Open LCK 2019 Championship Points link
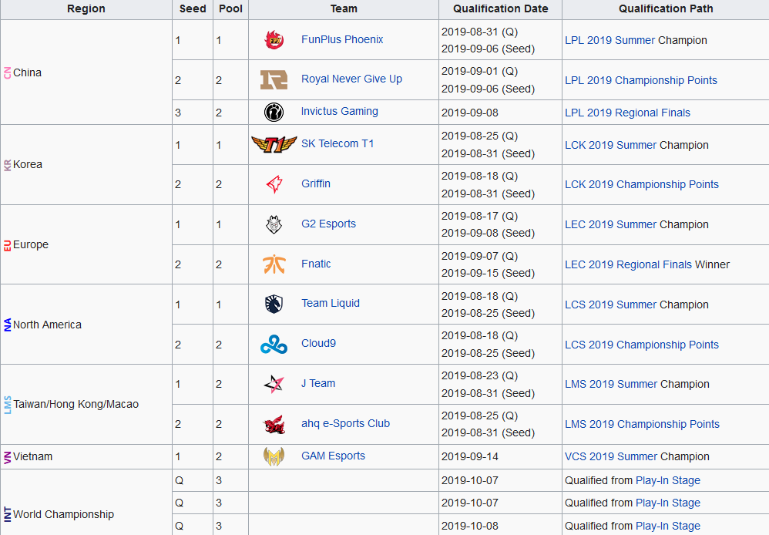Image resolution: width=769 pixels, height=535 pixels. pos(641,184)
